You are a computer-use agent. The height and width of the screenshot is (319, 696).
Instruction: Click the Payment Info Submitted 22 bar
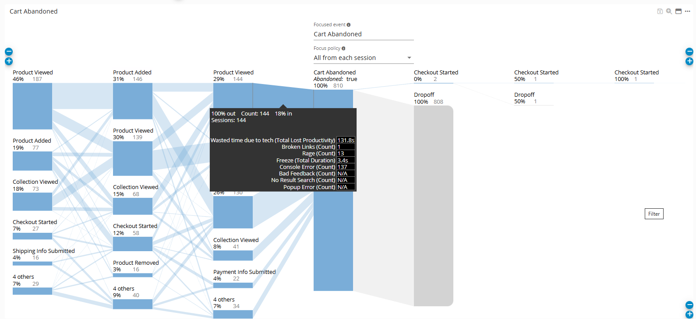coord(233,285)
